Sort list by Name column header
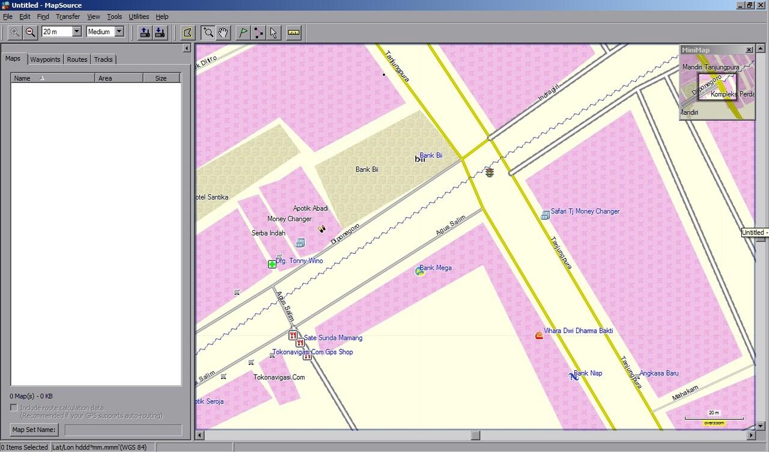 pyautogui.click(x=53, y=78)
